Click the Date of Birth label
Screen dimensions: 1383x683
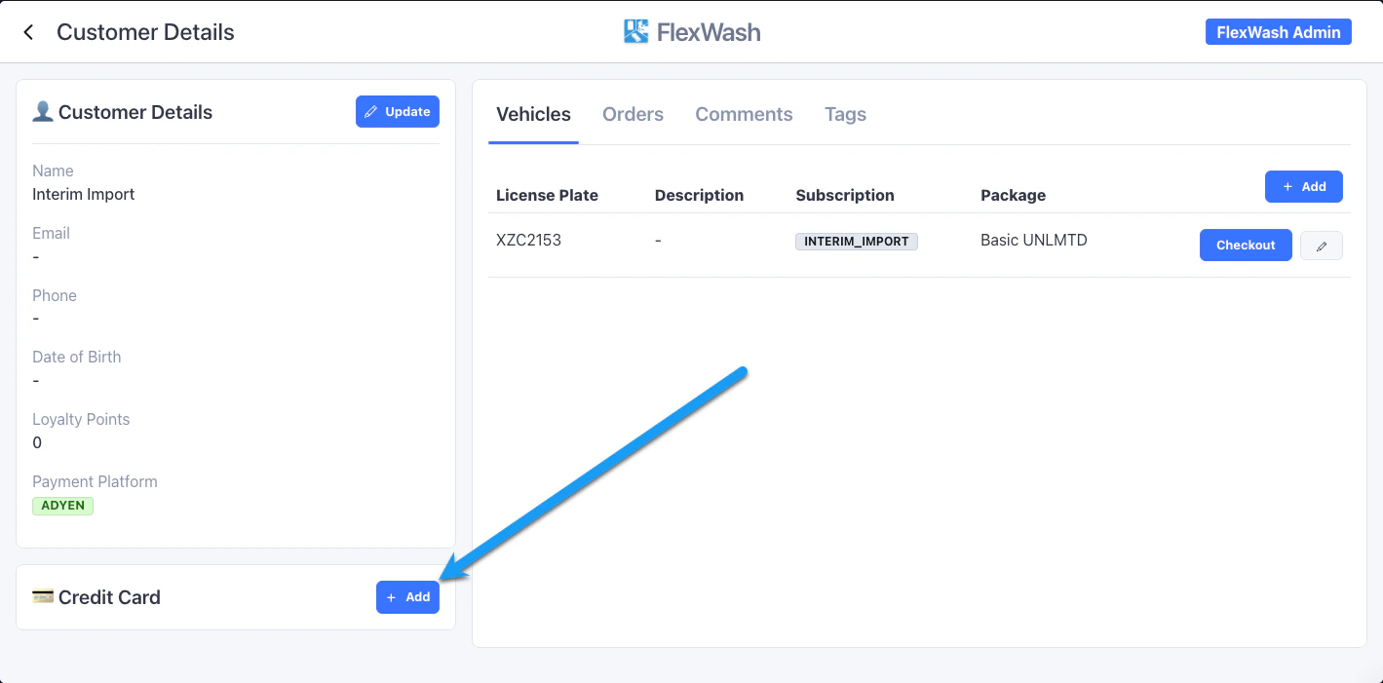pyautogui.click(x=77, y=357)
